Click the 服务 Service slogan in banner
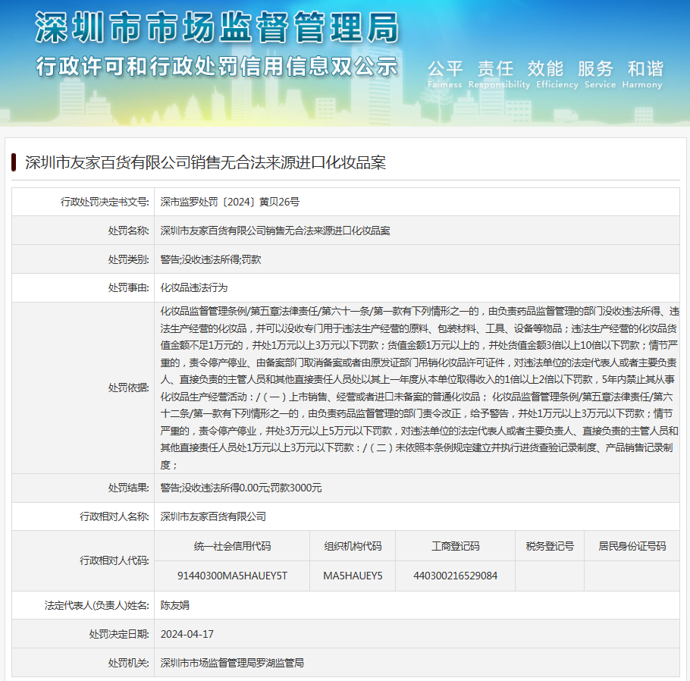Screen dimensions: 690x681 600,74
